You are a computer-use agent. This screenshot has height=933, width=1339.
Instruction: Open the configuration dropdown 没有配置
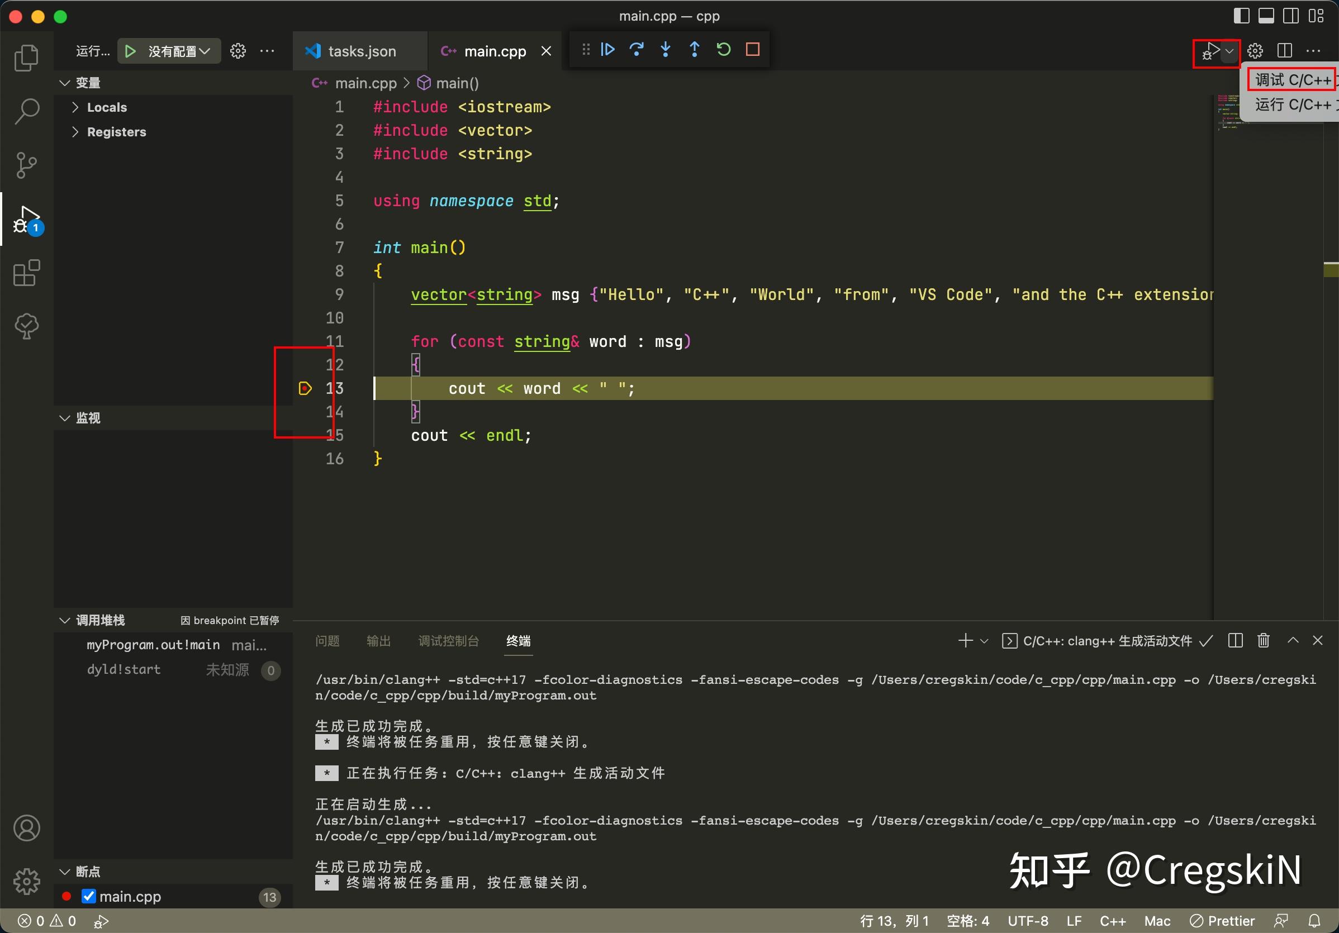(178, 51)
